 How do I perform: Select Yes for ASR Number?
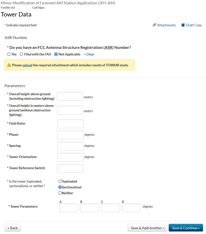pos(9,54)
